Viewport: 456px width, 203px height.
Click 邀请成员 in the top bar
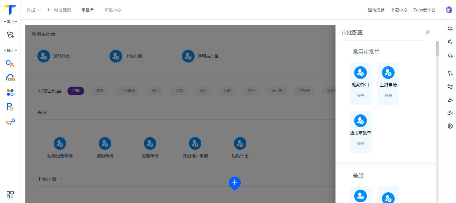(x=376, y=10)
